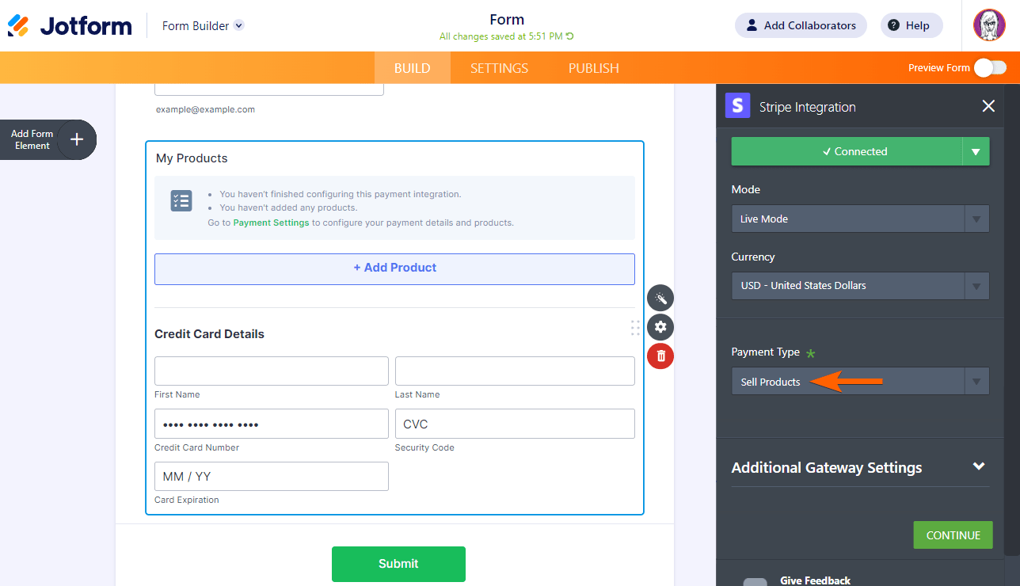Click the Payment Settings link

coord(271,223)
